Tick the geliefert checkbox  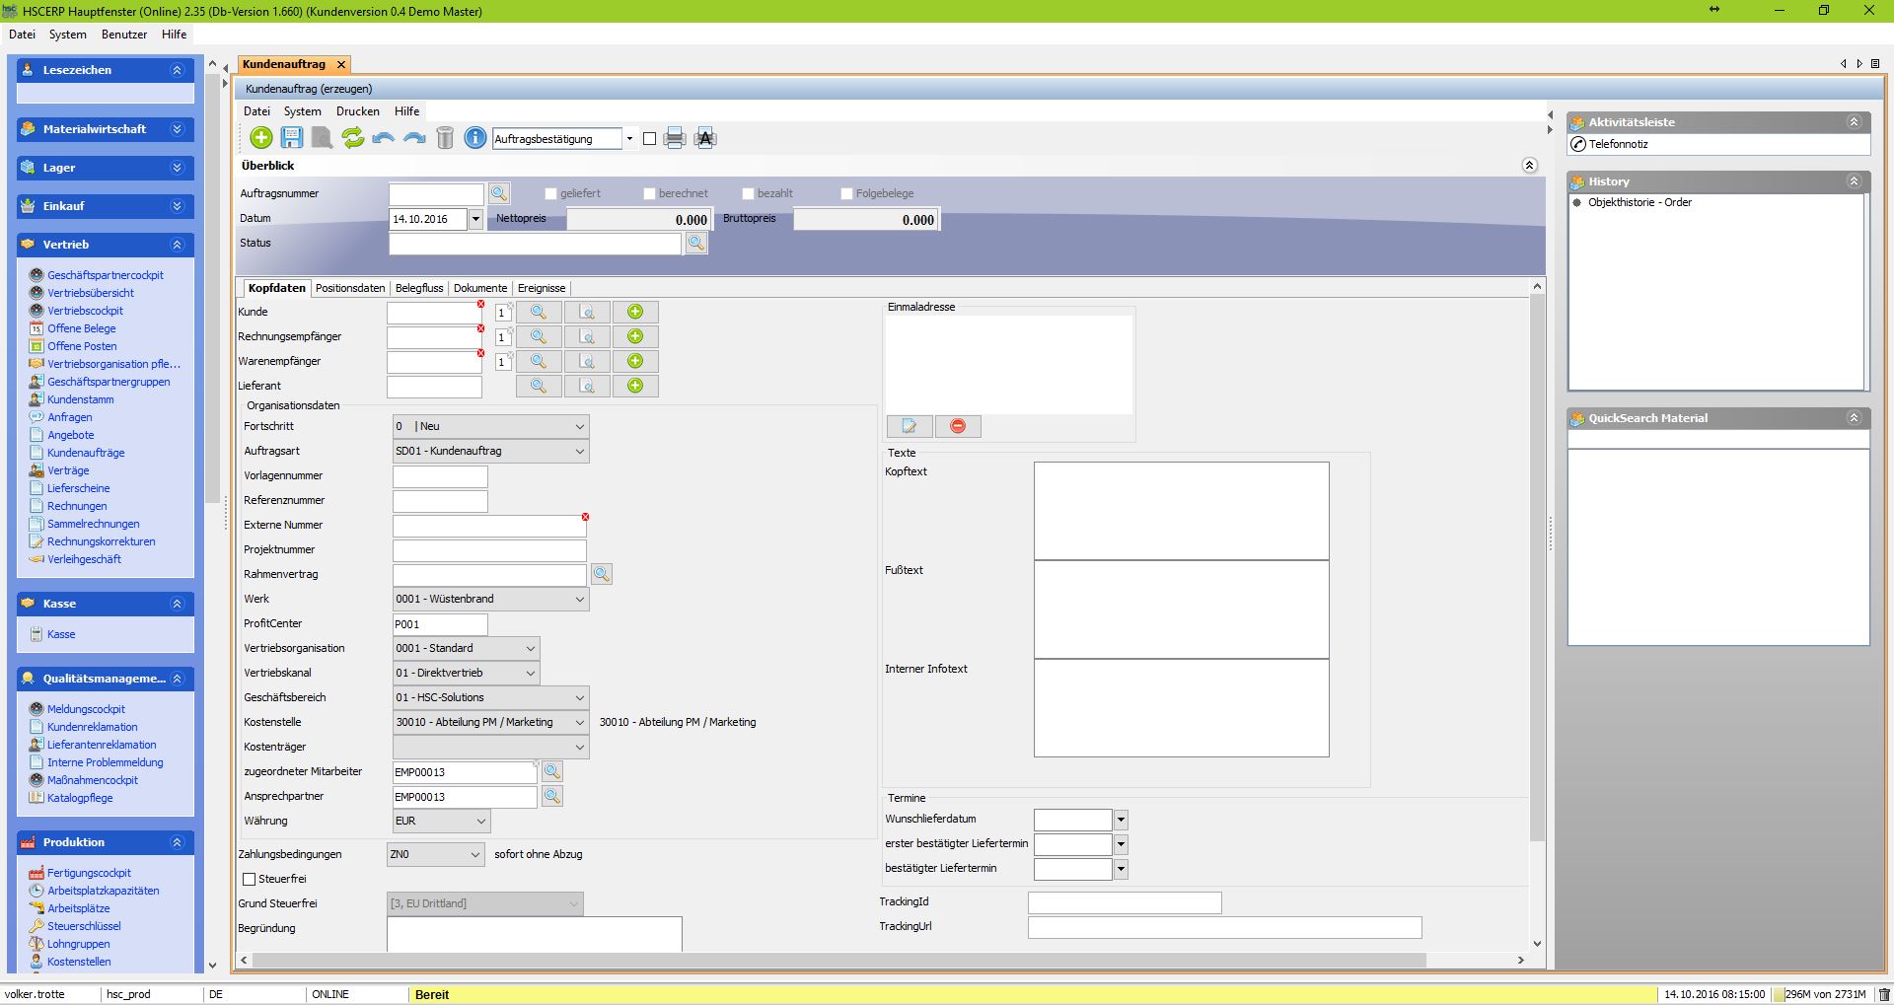coord(550,194)
